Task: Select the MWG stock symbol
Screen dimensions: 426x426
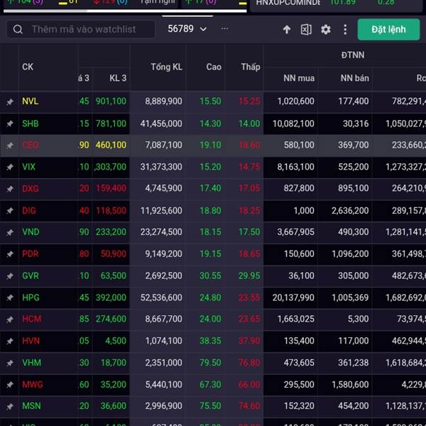Action: click(33, 384)
